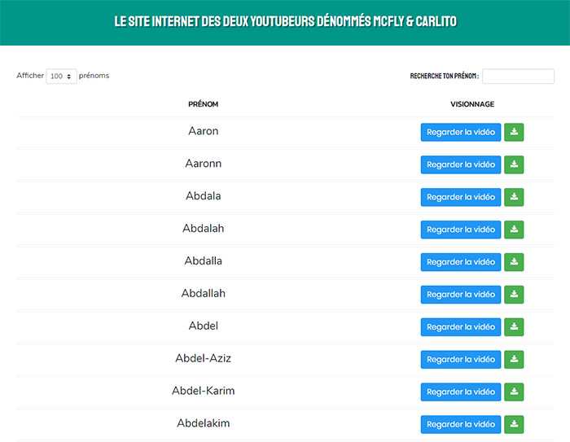The width and height of the screenshot is (570, 442).
Task: Click the download icon for Abdel
Action: tap(514, 327)
